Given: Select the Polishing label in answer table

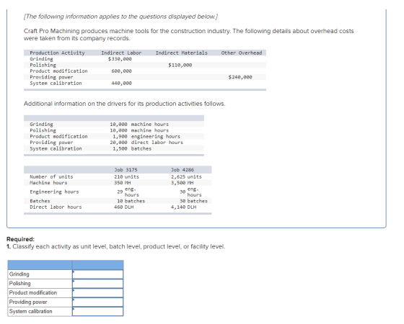Looking at the screenshot, I should tap(20, 284).
